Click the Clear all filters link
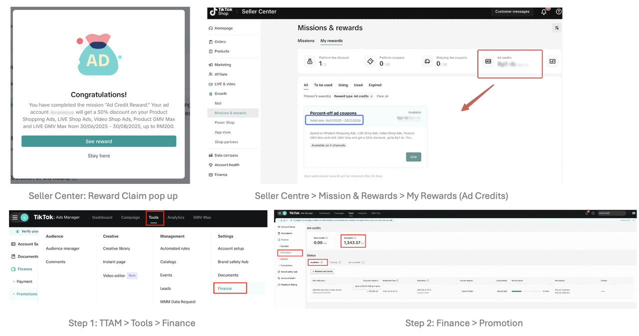 pos(382,96)
